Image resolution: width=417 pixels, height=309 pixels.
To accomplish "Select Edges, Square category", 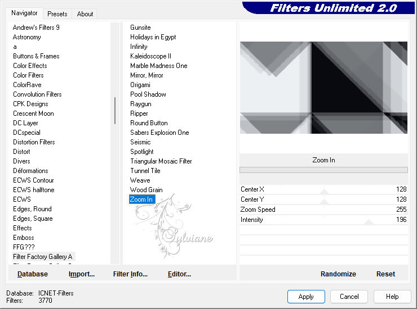I will click(33, 219).
